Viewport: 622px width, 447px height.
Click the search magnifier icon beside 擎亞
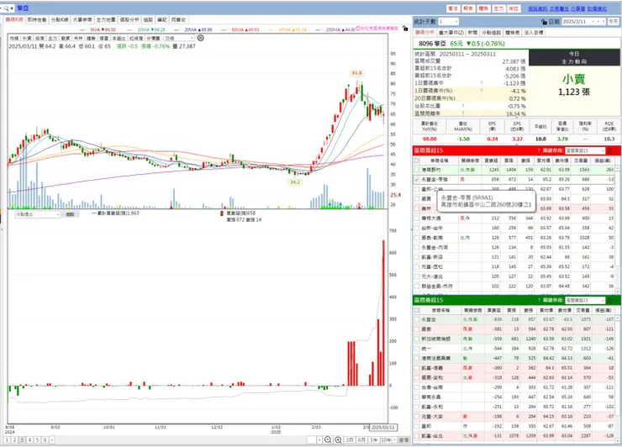7,8
